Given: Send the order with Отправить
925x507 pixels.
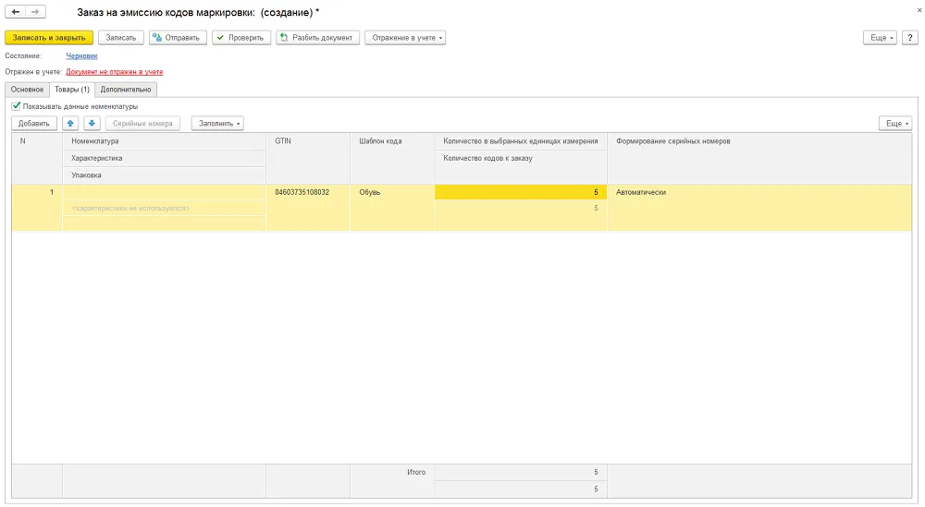Looking at the screenshot, I should 178,38.
